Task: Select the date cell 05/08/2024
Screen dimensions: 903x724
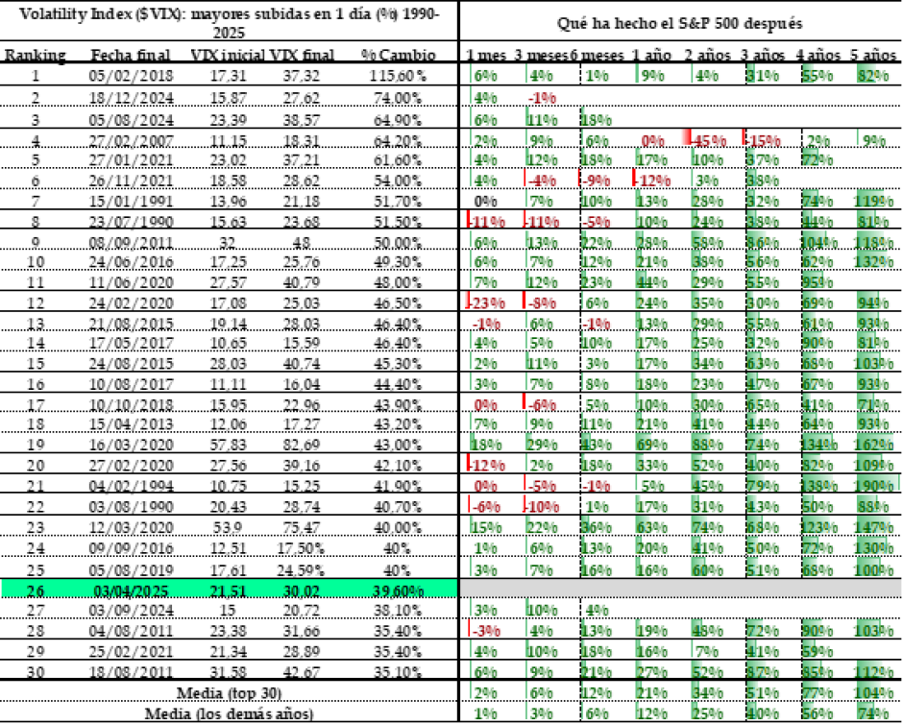Action: tap(131, 120)
